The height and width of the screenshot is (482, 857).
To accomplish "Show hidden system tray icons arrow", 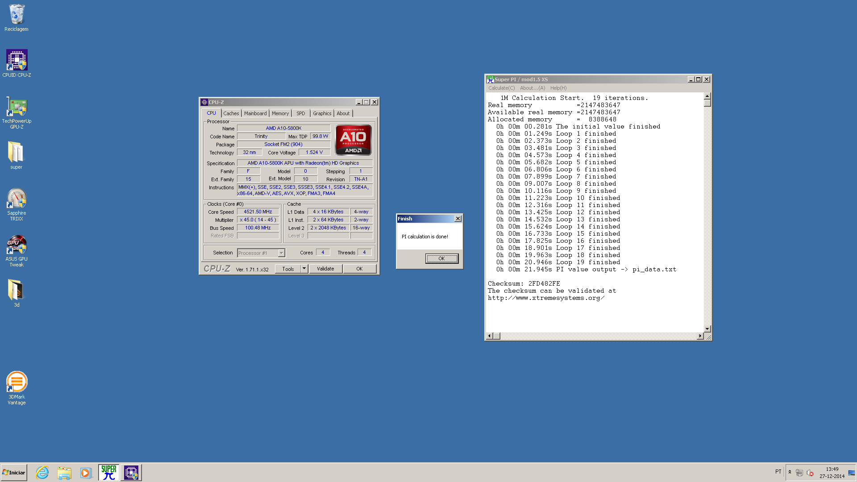I will [x=790, y=472].
